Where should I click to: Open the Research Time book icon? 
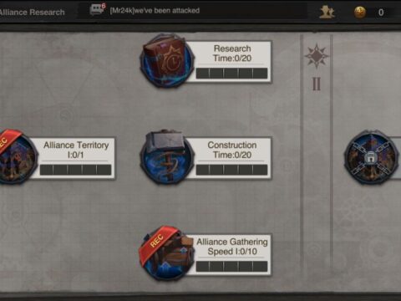[167, 61]
